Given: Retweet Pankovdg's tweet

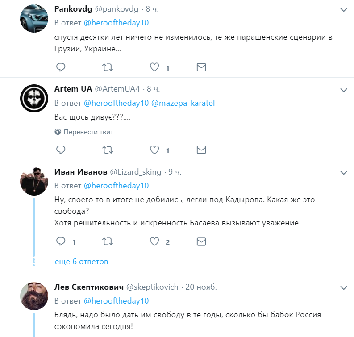Looking at the screenshot, I should coord(108,67).
